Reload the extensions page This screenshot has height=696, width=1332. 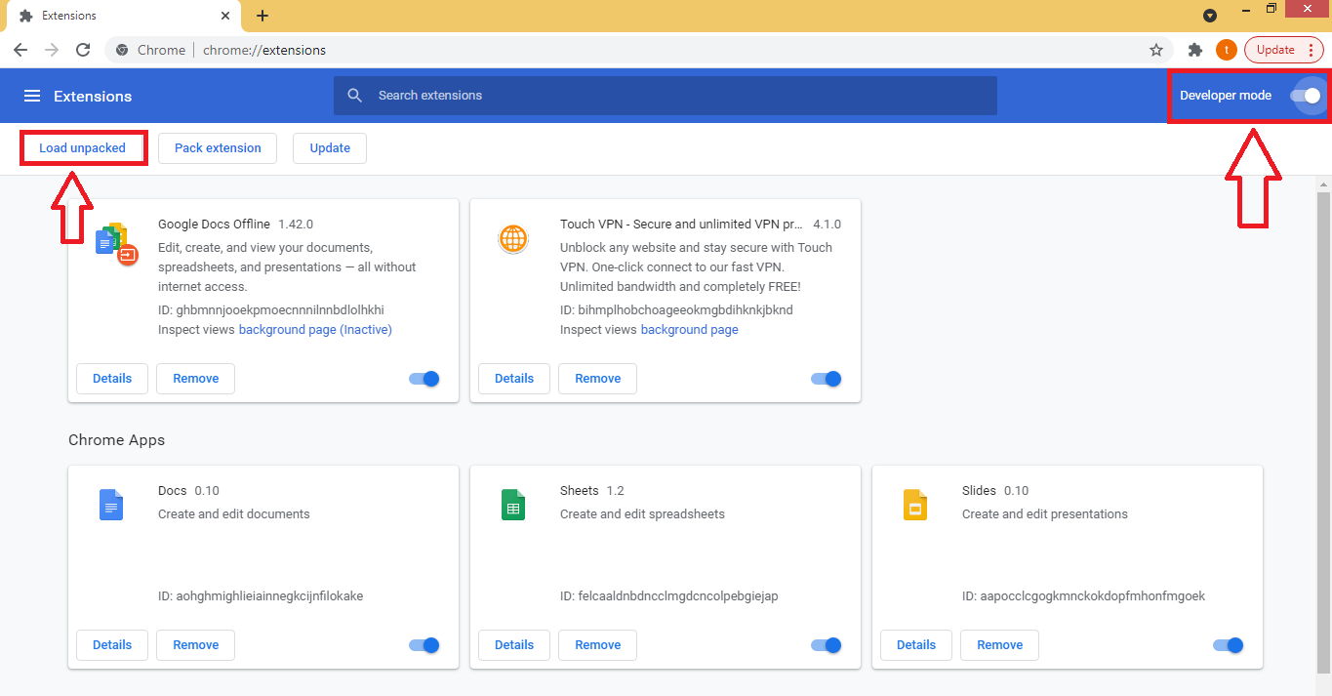click(x=83, y=50)
